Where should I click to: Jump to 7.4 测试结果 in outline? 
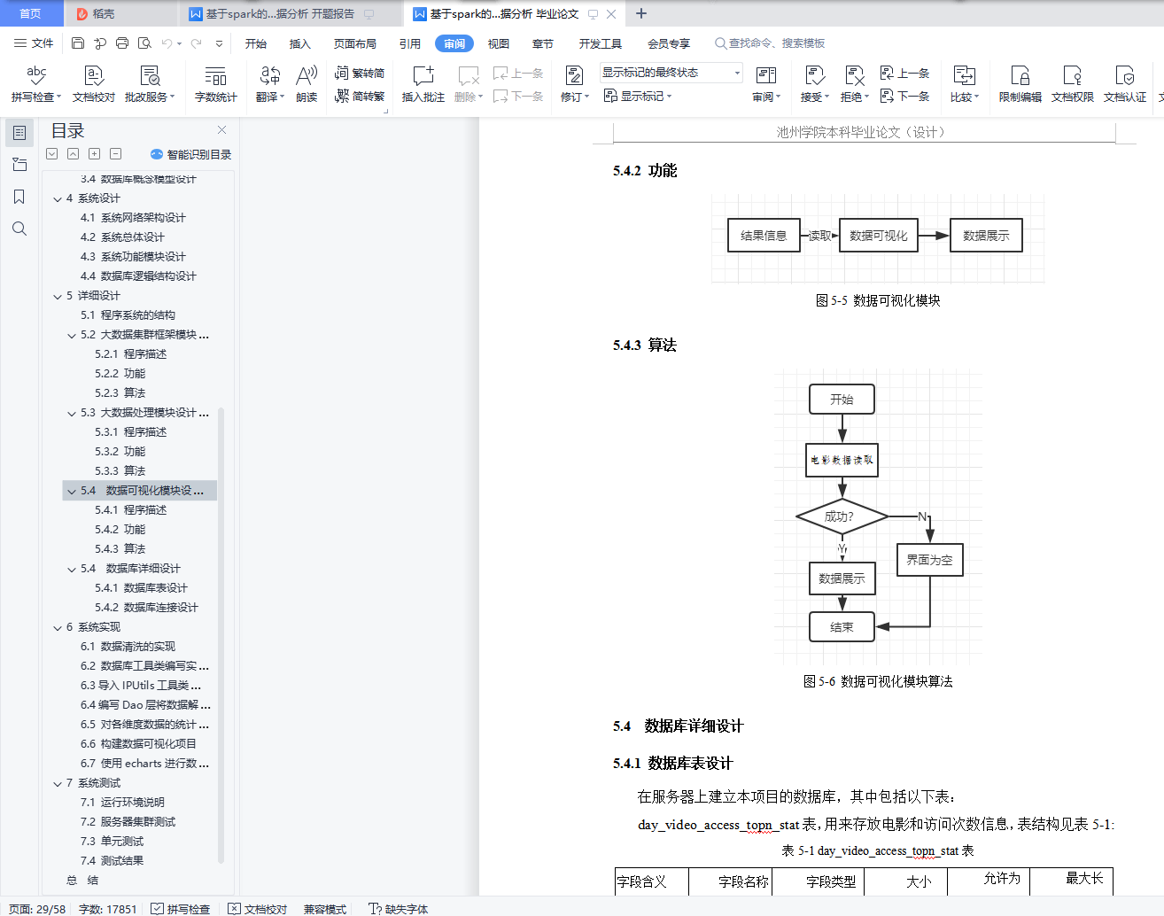click(x=112, y=861)
